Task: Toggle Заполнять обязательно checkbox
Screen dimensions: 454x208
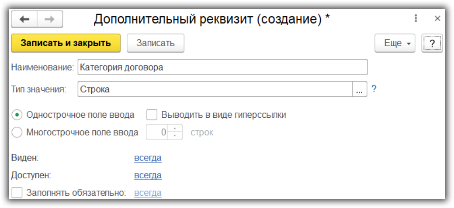Action: coord(17,193)
